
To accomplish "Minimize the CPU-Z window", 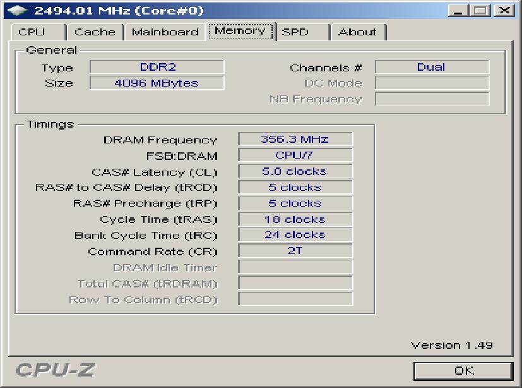I will coord(458,10).
